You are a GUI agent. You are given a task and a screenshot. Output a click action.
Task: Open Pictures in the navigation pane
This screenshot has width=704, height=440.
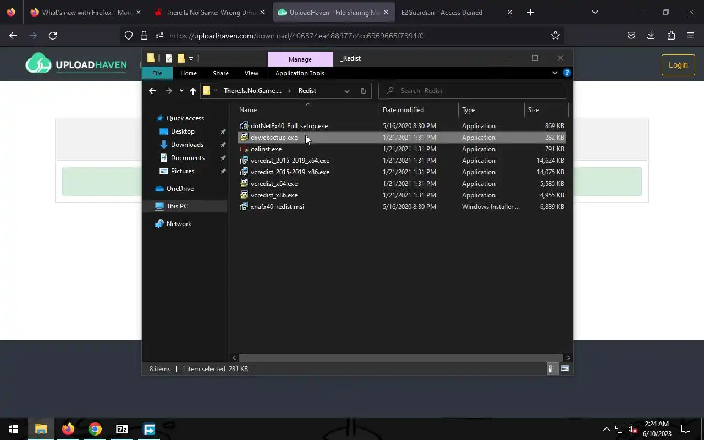coord(183,171)
